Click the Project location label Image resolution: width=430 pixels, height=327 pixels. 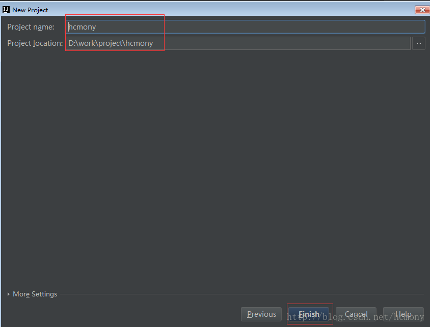pos(35,43)
